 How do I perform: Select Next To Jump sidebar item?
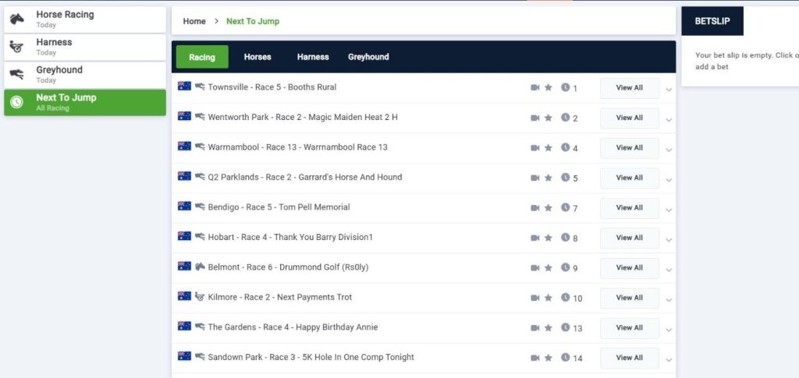pyautogui.click(x=85, y=102)
